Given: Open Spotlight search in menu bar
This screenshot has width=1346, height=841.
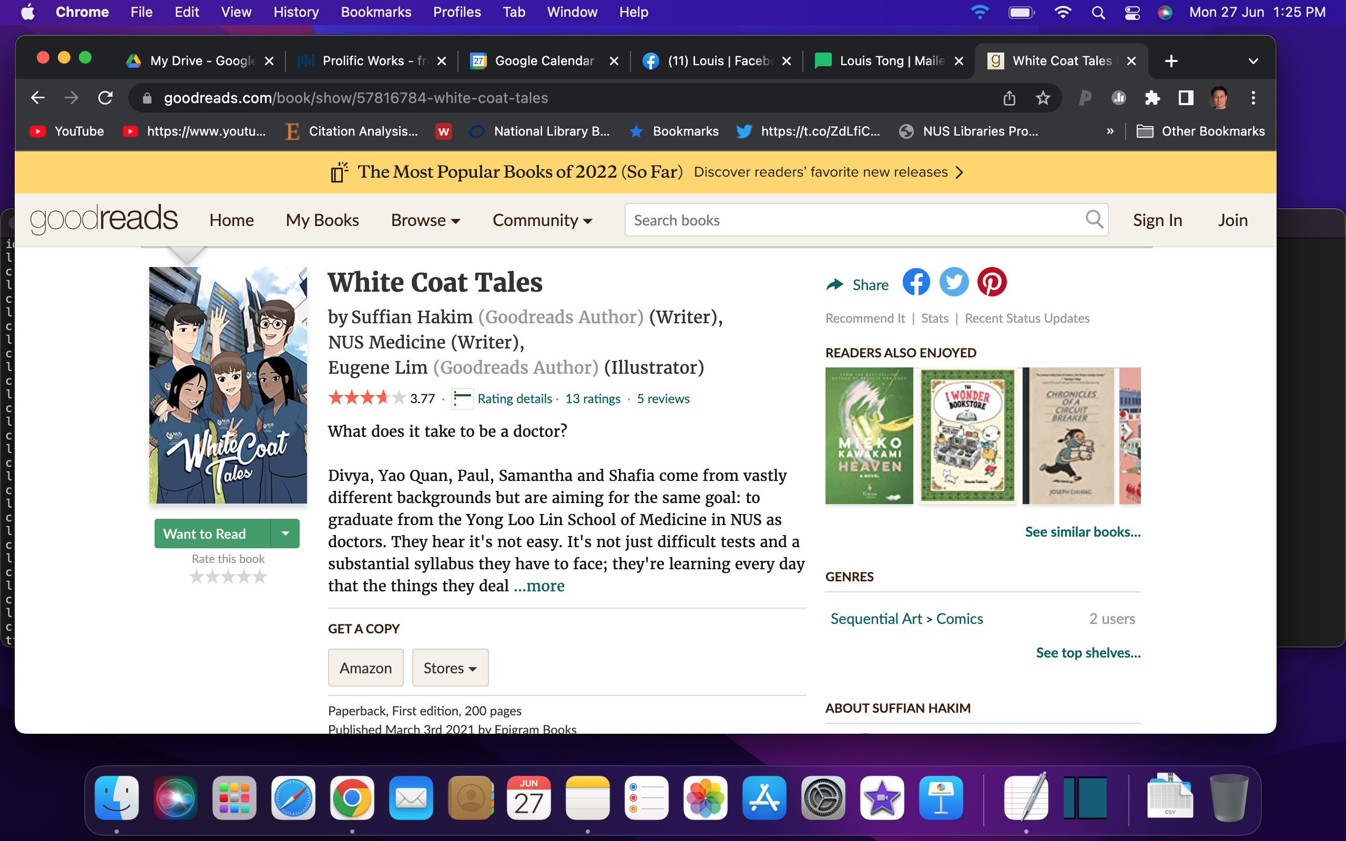Looking at the screenshot, I should 1098,12.
